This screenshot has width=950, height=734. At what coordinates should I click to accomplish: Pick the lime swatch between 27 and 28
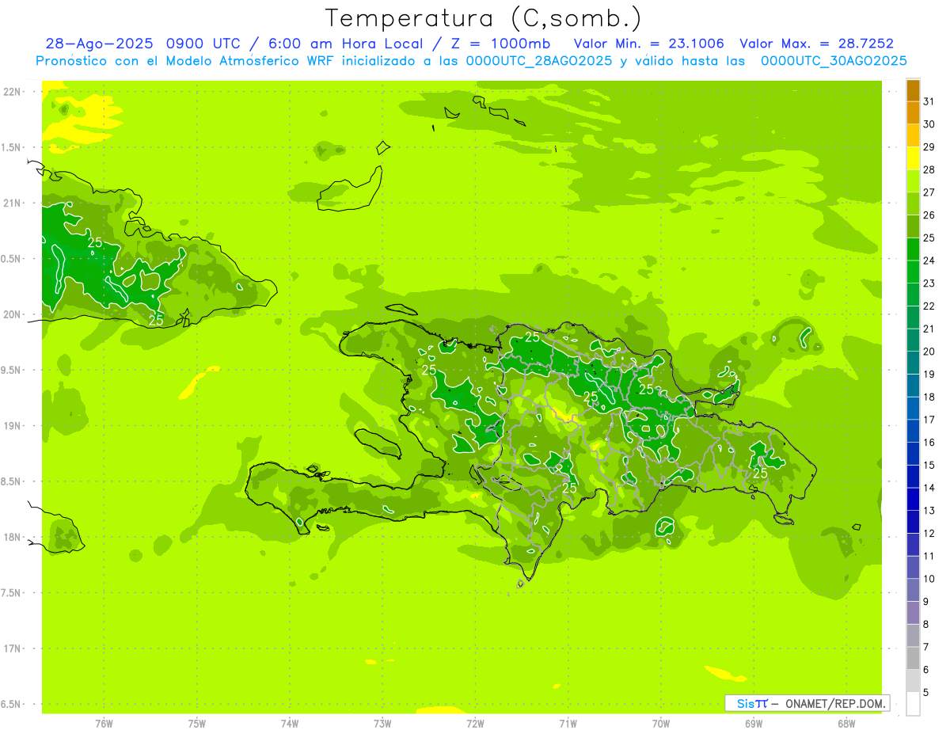913,181
